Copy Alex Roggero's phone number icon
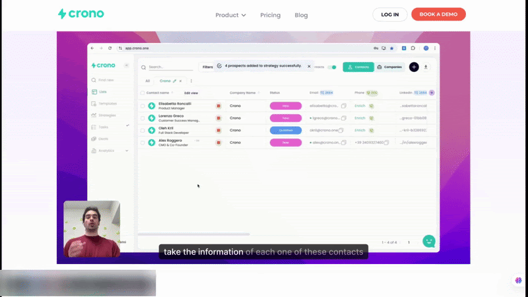Image resolution: width=528 pixels, height=297 pixels. (387, 143)
